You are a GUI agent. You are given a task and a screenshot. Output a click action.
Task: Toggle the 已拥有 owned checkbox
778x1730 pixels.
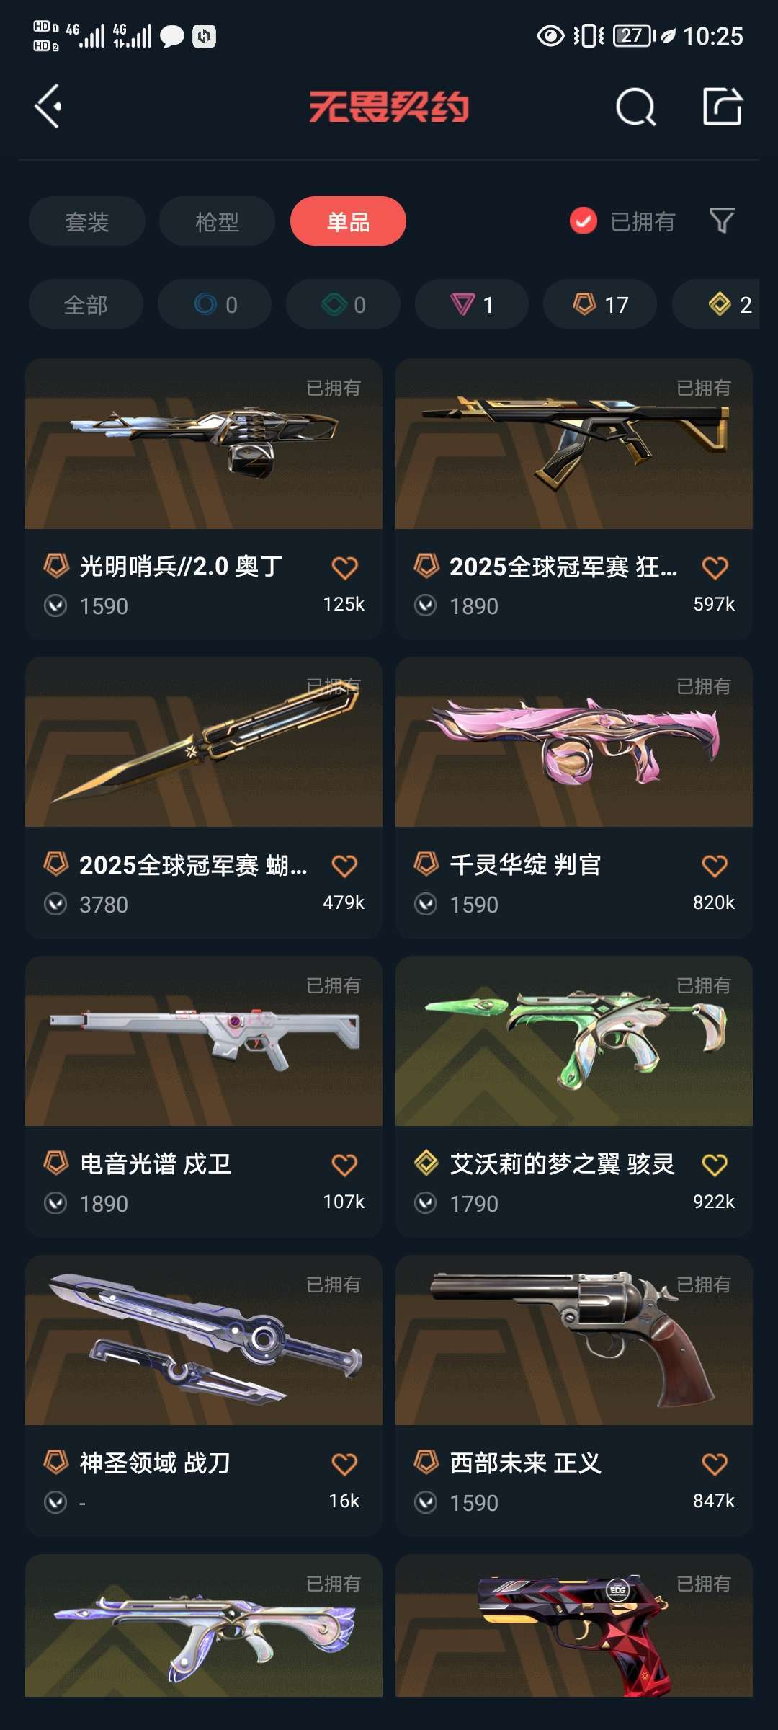point(583,221)
